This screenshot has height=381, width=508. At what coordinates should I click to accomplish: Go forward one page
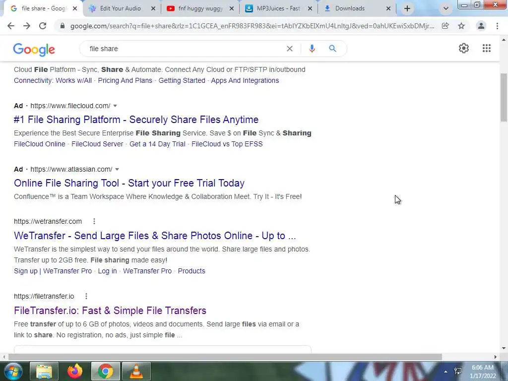coord(27,26)
